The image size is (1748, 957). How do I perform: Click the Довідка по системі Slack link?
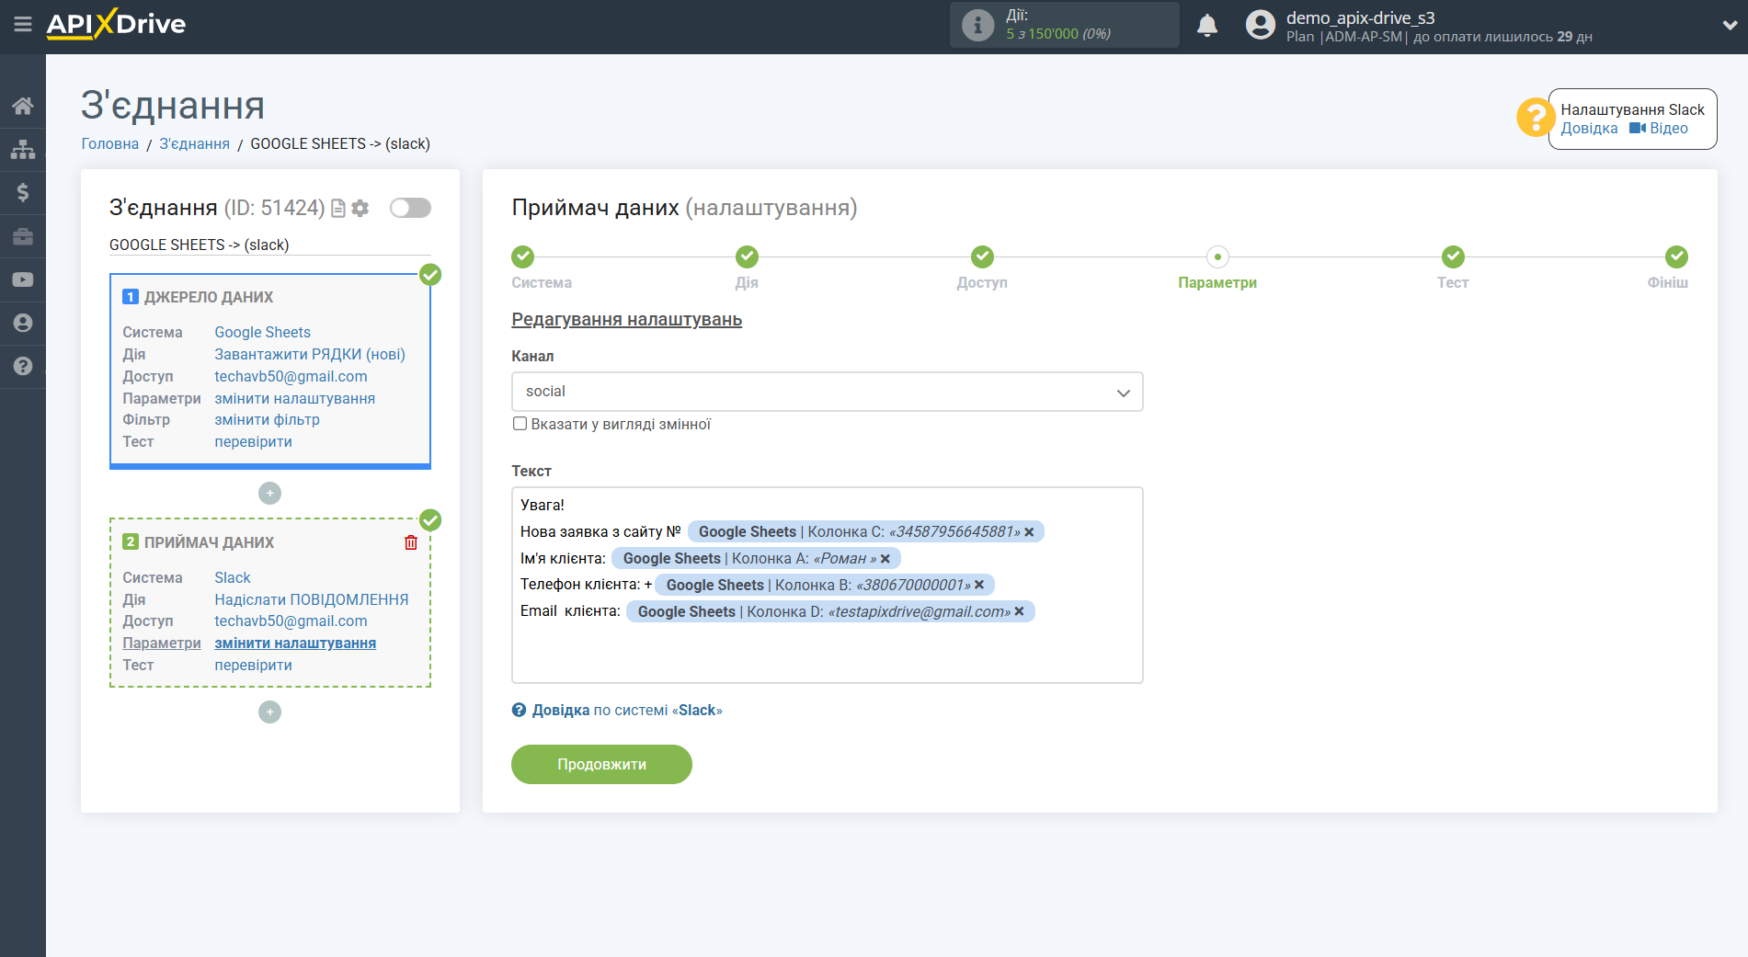pos(627,711)
